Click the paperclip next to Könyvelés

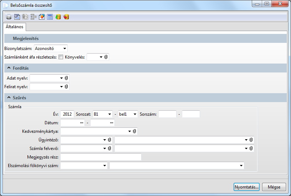(x=106, y=57)
